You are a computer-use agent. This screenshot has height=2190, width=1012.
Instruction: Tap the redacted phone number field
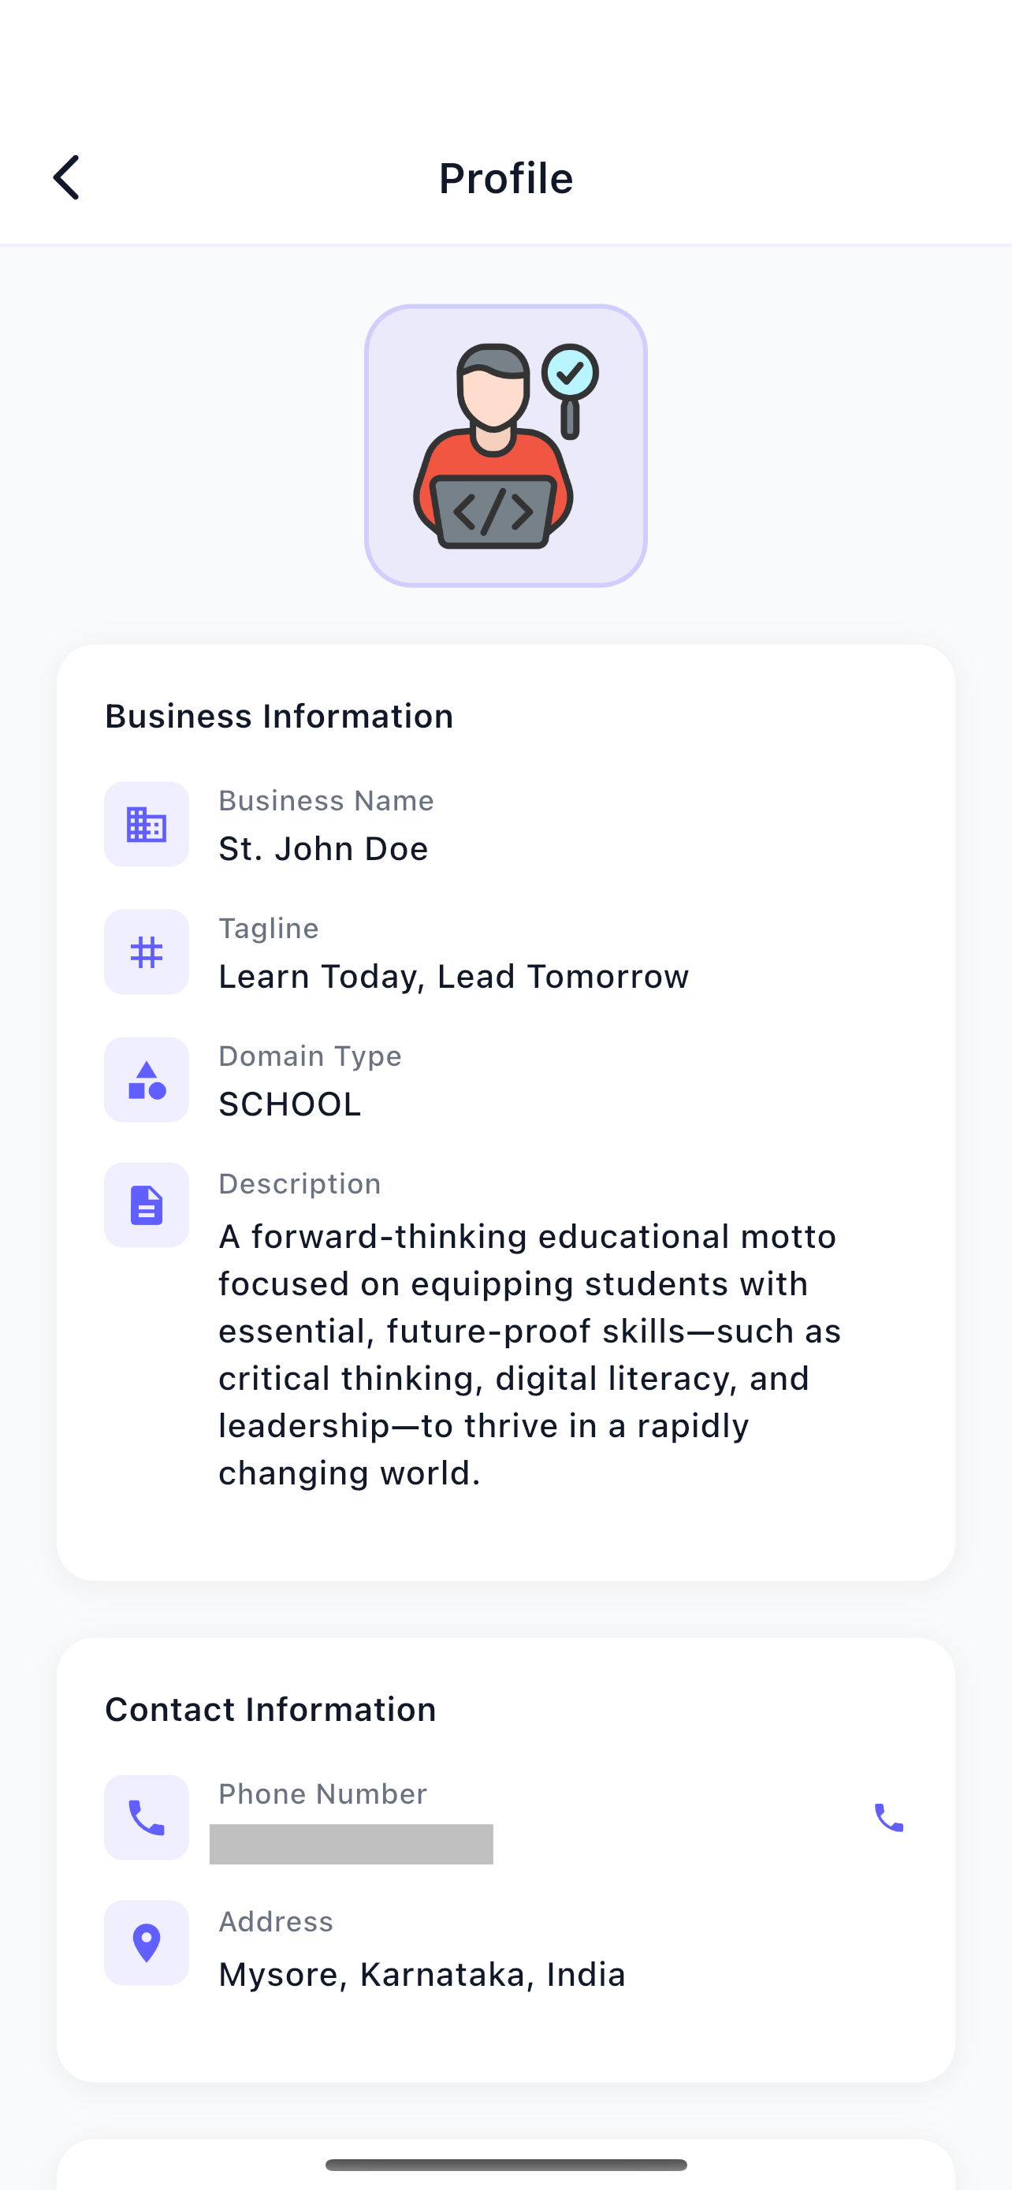pyautogui.click(x=351, y=1843)
